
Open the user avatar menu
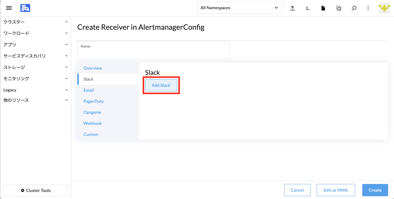384,8
